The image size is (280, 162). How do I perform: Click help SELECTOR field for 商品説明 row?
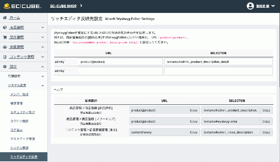click(231, 110)
